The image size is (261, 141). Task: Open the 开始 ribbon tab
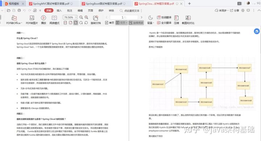point(49,10)
